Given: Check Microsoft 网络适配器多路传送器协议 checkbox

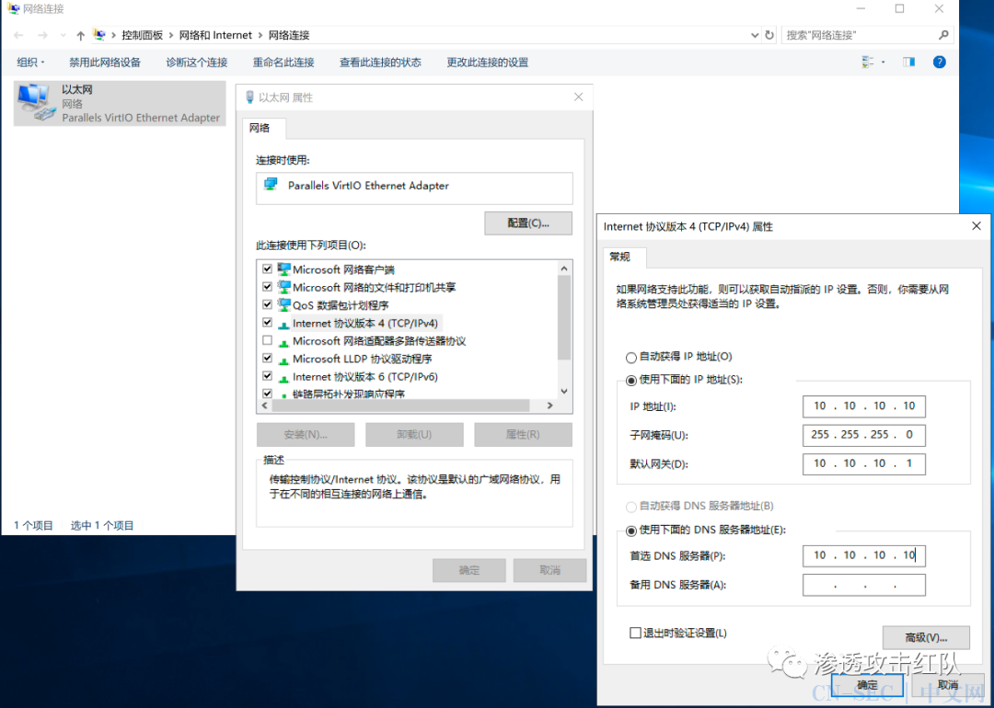Looking at the screenshot, I should (x=267, y=340).
